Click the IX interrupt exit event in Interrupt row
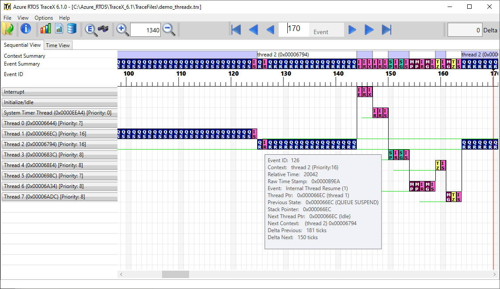The height and width of the screenshot is (289, 500). point(369,92)
